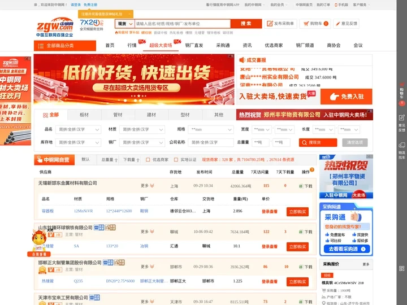Open the 钢厂直发 navigation item
The width and height of the screenshot is (407, 305).
[194, 45]
